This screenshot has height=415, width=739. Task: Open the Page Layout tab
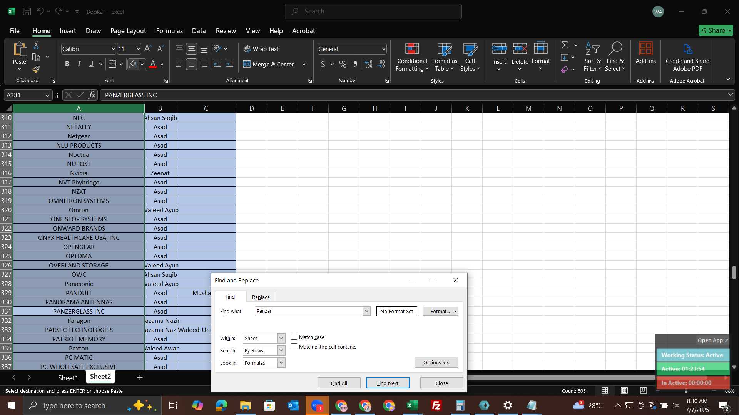[x=128, y=31]
